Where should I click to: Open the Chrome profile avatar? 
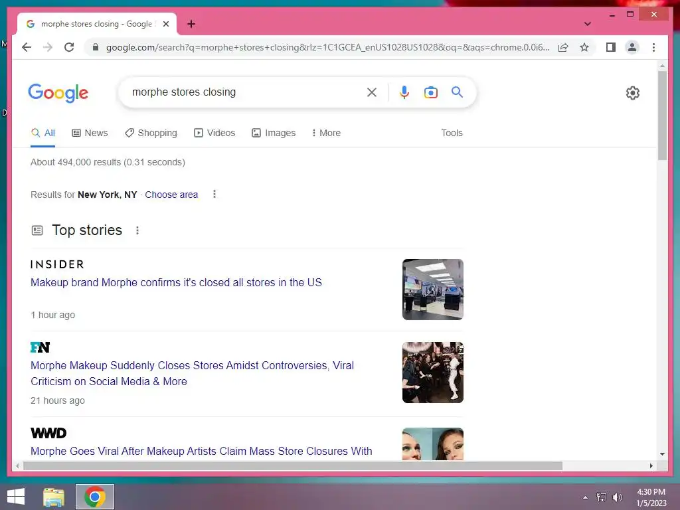632,47
